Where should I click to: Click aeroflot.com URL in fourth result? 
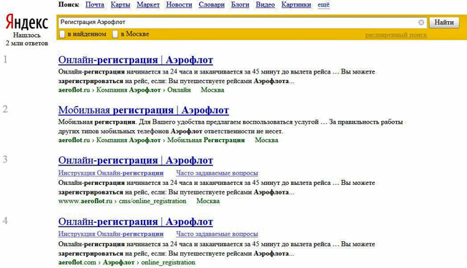77,263
